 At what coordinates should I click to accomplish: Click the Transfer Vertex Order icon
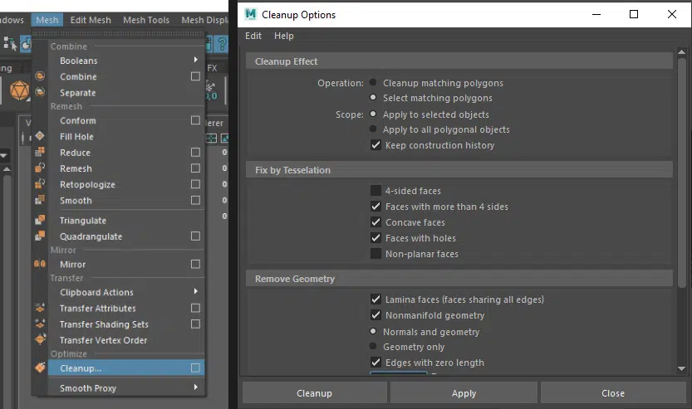point(40,339)
